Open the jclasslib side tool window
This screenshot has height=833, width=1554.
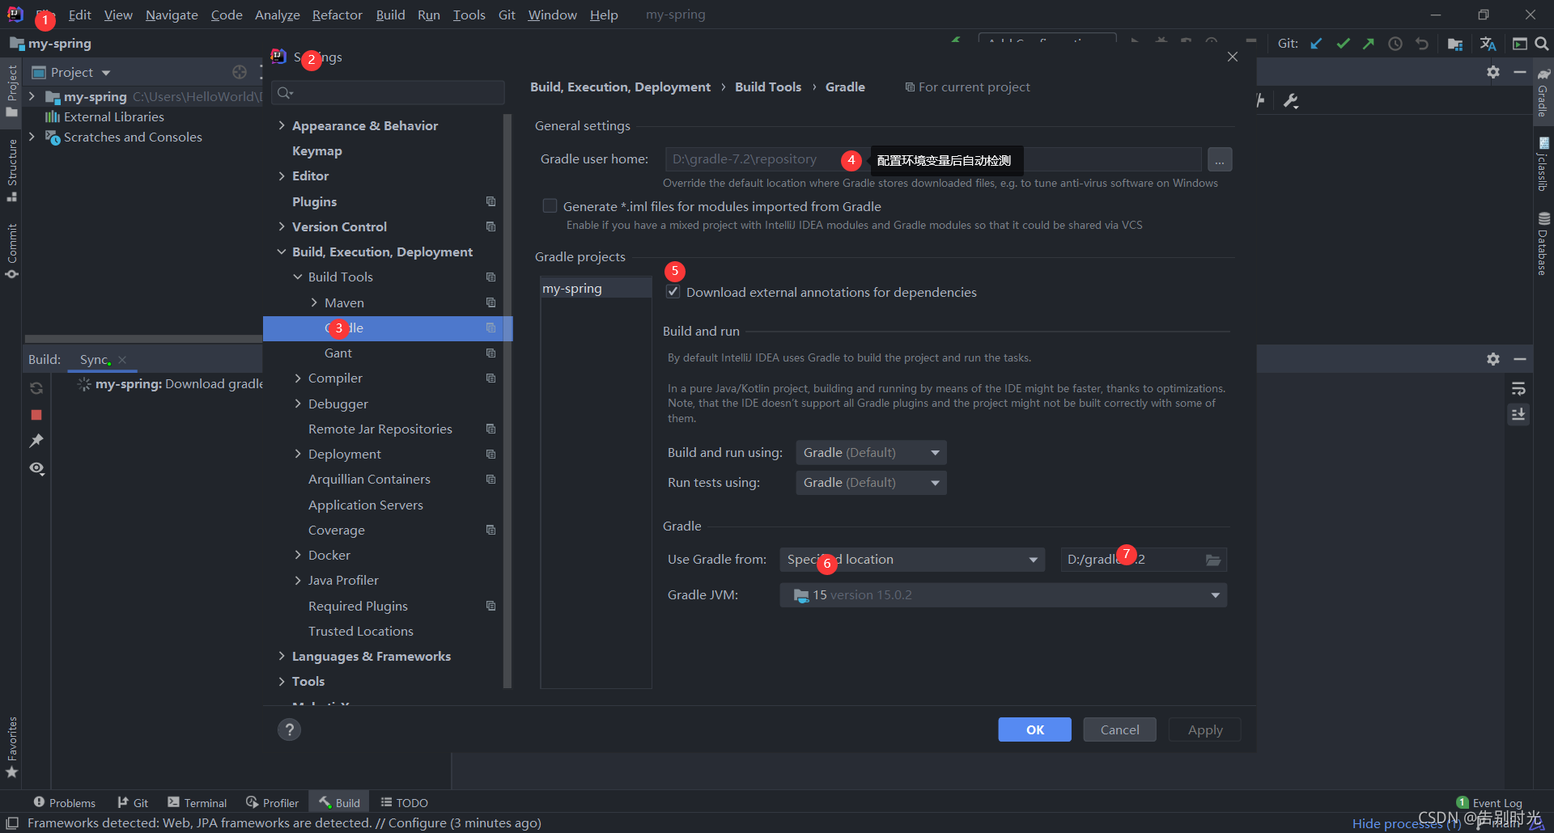1543,165
